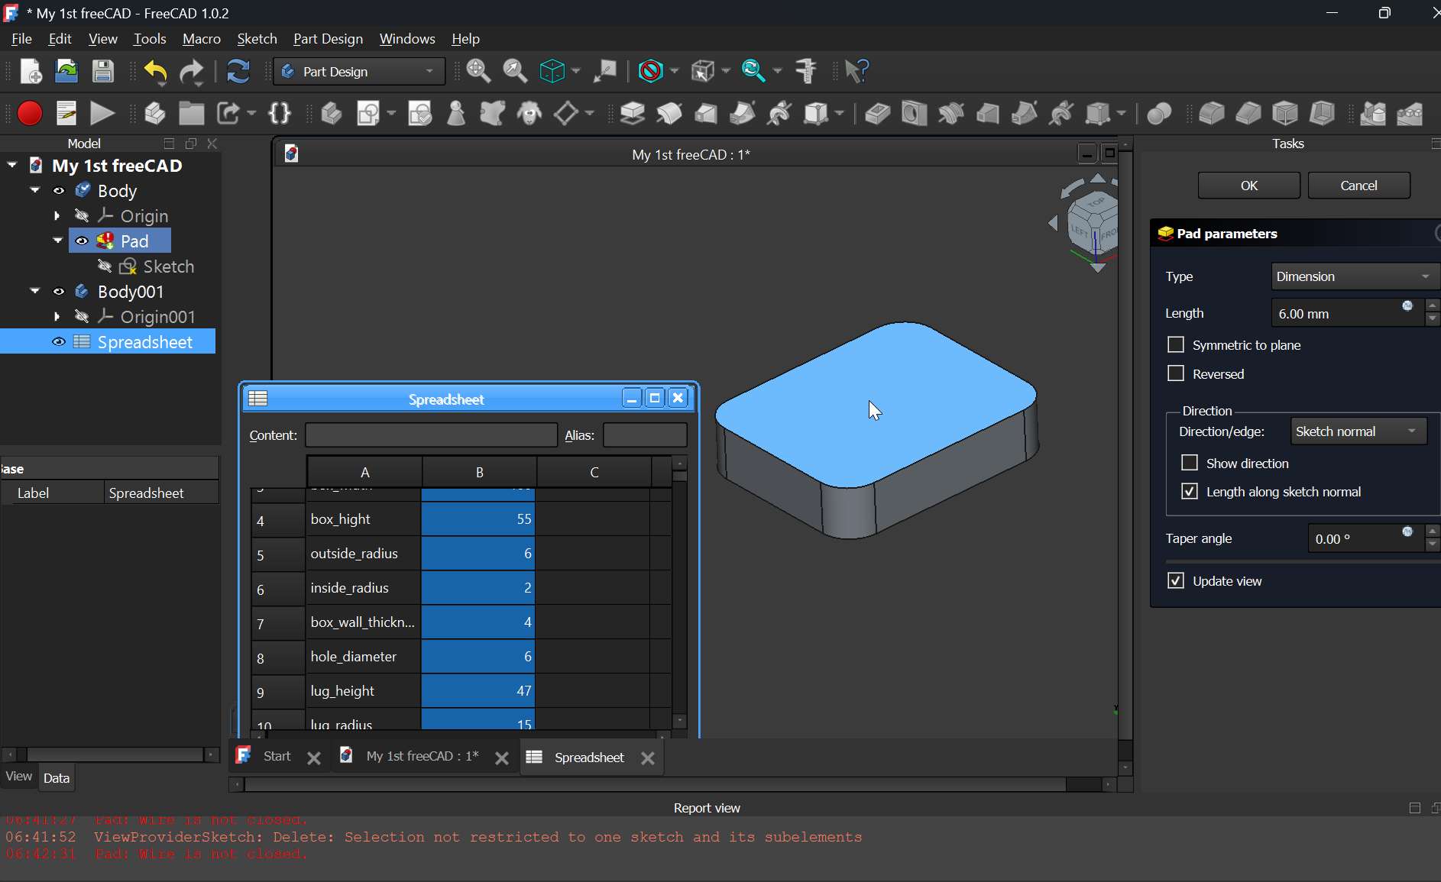Enable Symmetric to plane checkbox

click(x=1176, y=345)
